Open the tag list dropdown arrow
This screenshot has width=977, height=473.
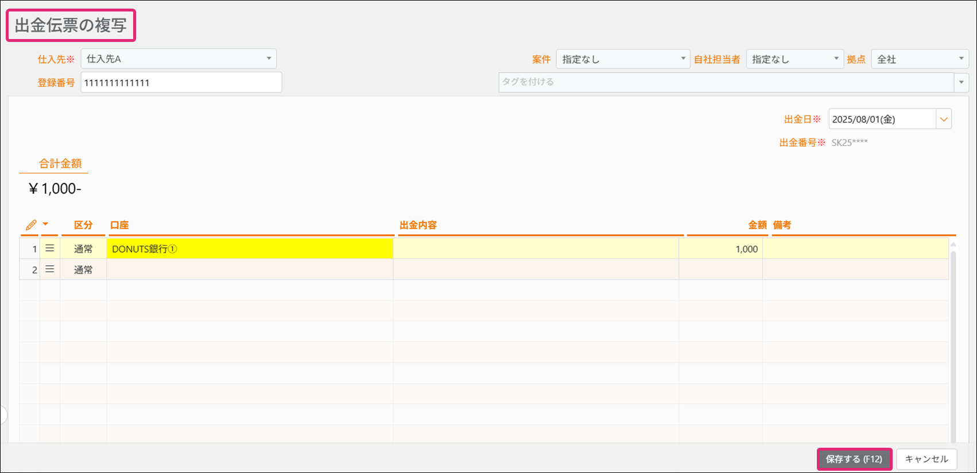962,82
